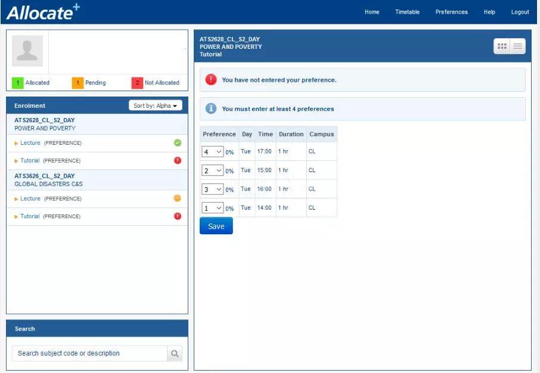Switch to list view icon
Image resolution: width=540 pixels, height=373 pixels.
[x=517, y=46]
